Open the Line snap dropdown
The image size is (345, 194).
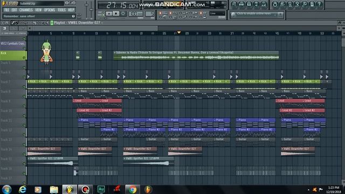[217, 13]
